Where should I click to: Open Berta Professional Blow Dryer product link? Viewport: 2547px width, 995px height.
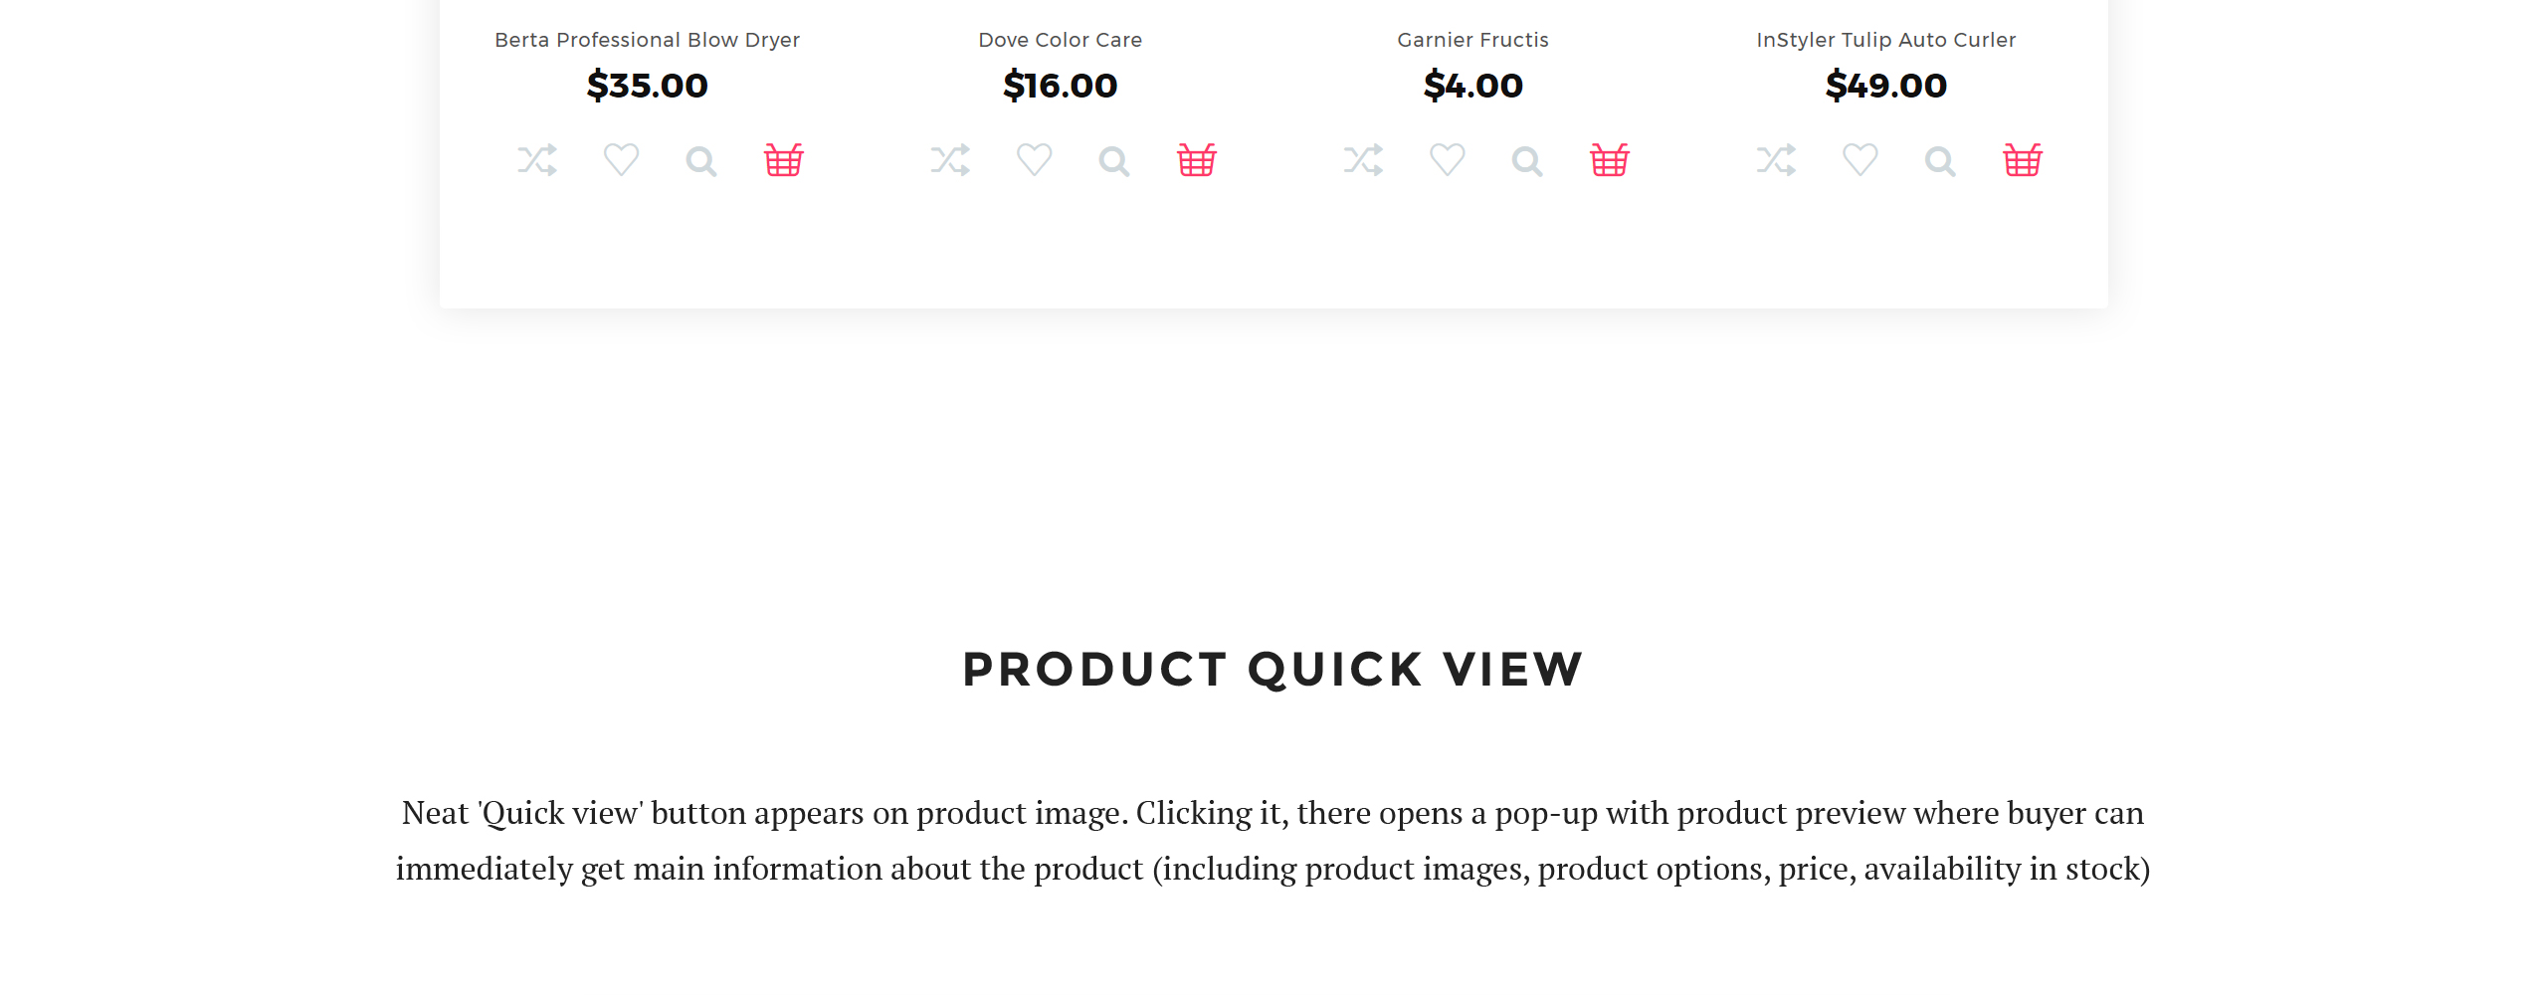648,40
